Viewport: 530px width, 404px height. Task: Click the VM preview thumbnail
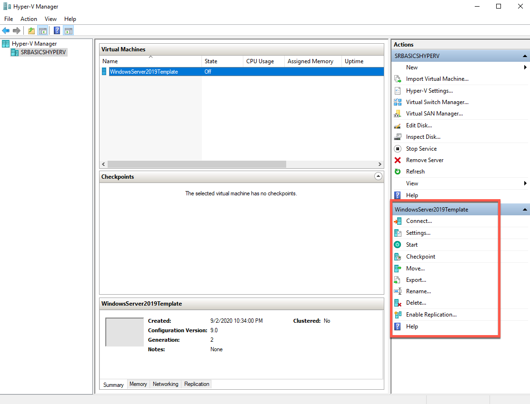tap(124, 332)
